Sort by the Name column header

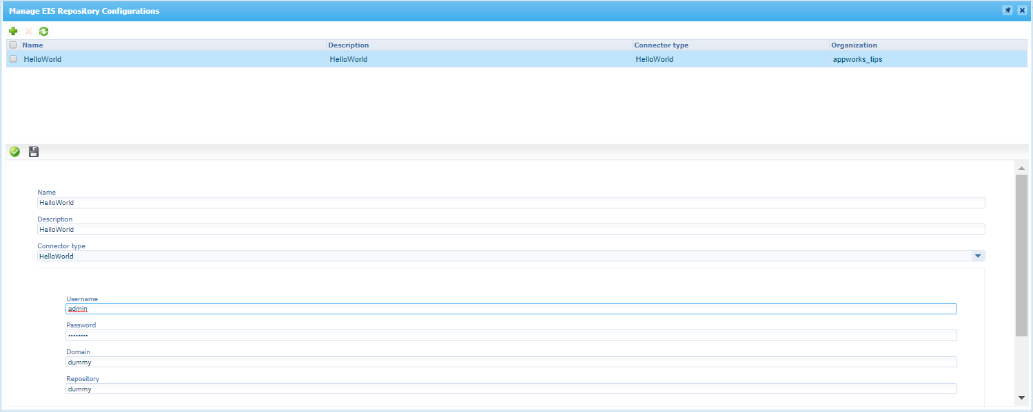pyautogui.click(x=33, y=45)
